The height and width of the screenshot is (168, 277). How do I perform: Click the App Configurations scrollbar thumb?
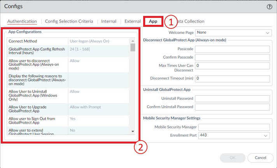(x=133, y=47)
